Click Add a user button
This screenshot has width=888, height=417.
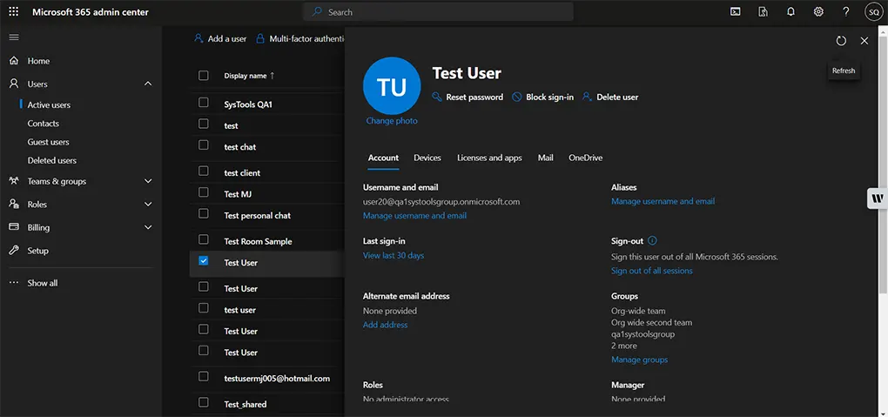pos(220,39)
